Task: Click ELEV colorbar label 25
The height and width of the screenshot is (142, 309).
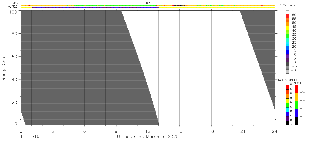Action: tap(294, 42)
